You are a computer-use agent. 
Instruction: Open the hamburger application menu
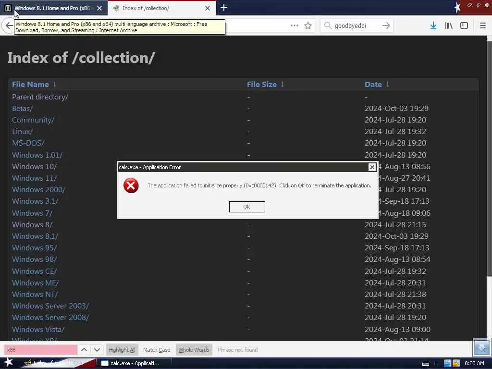click(x=482, y=25)
